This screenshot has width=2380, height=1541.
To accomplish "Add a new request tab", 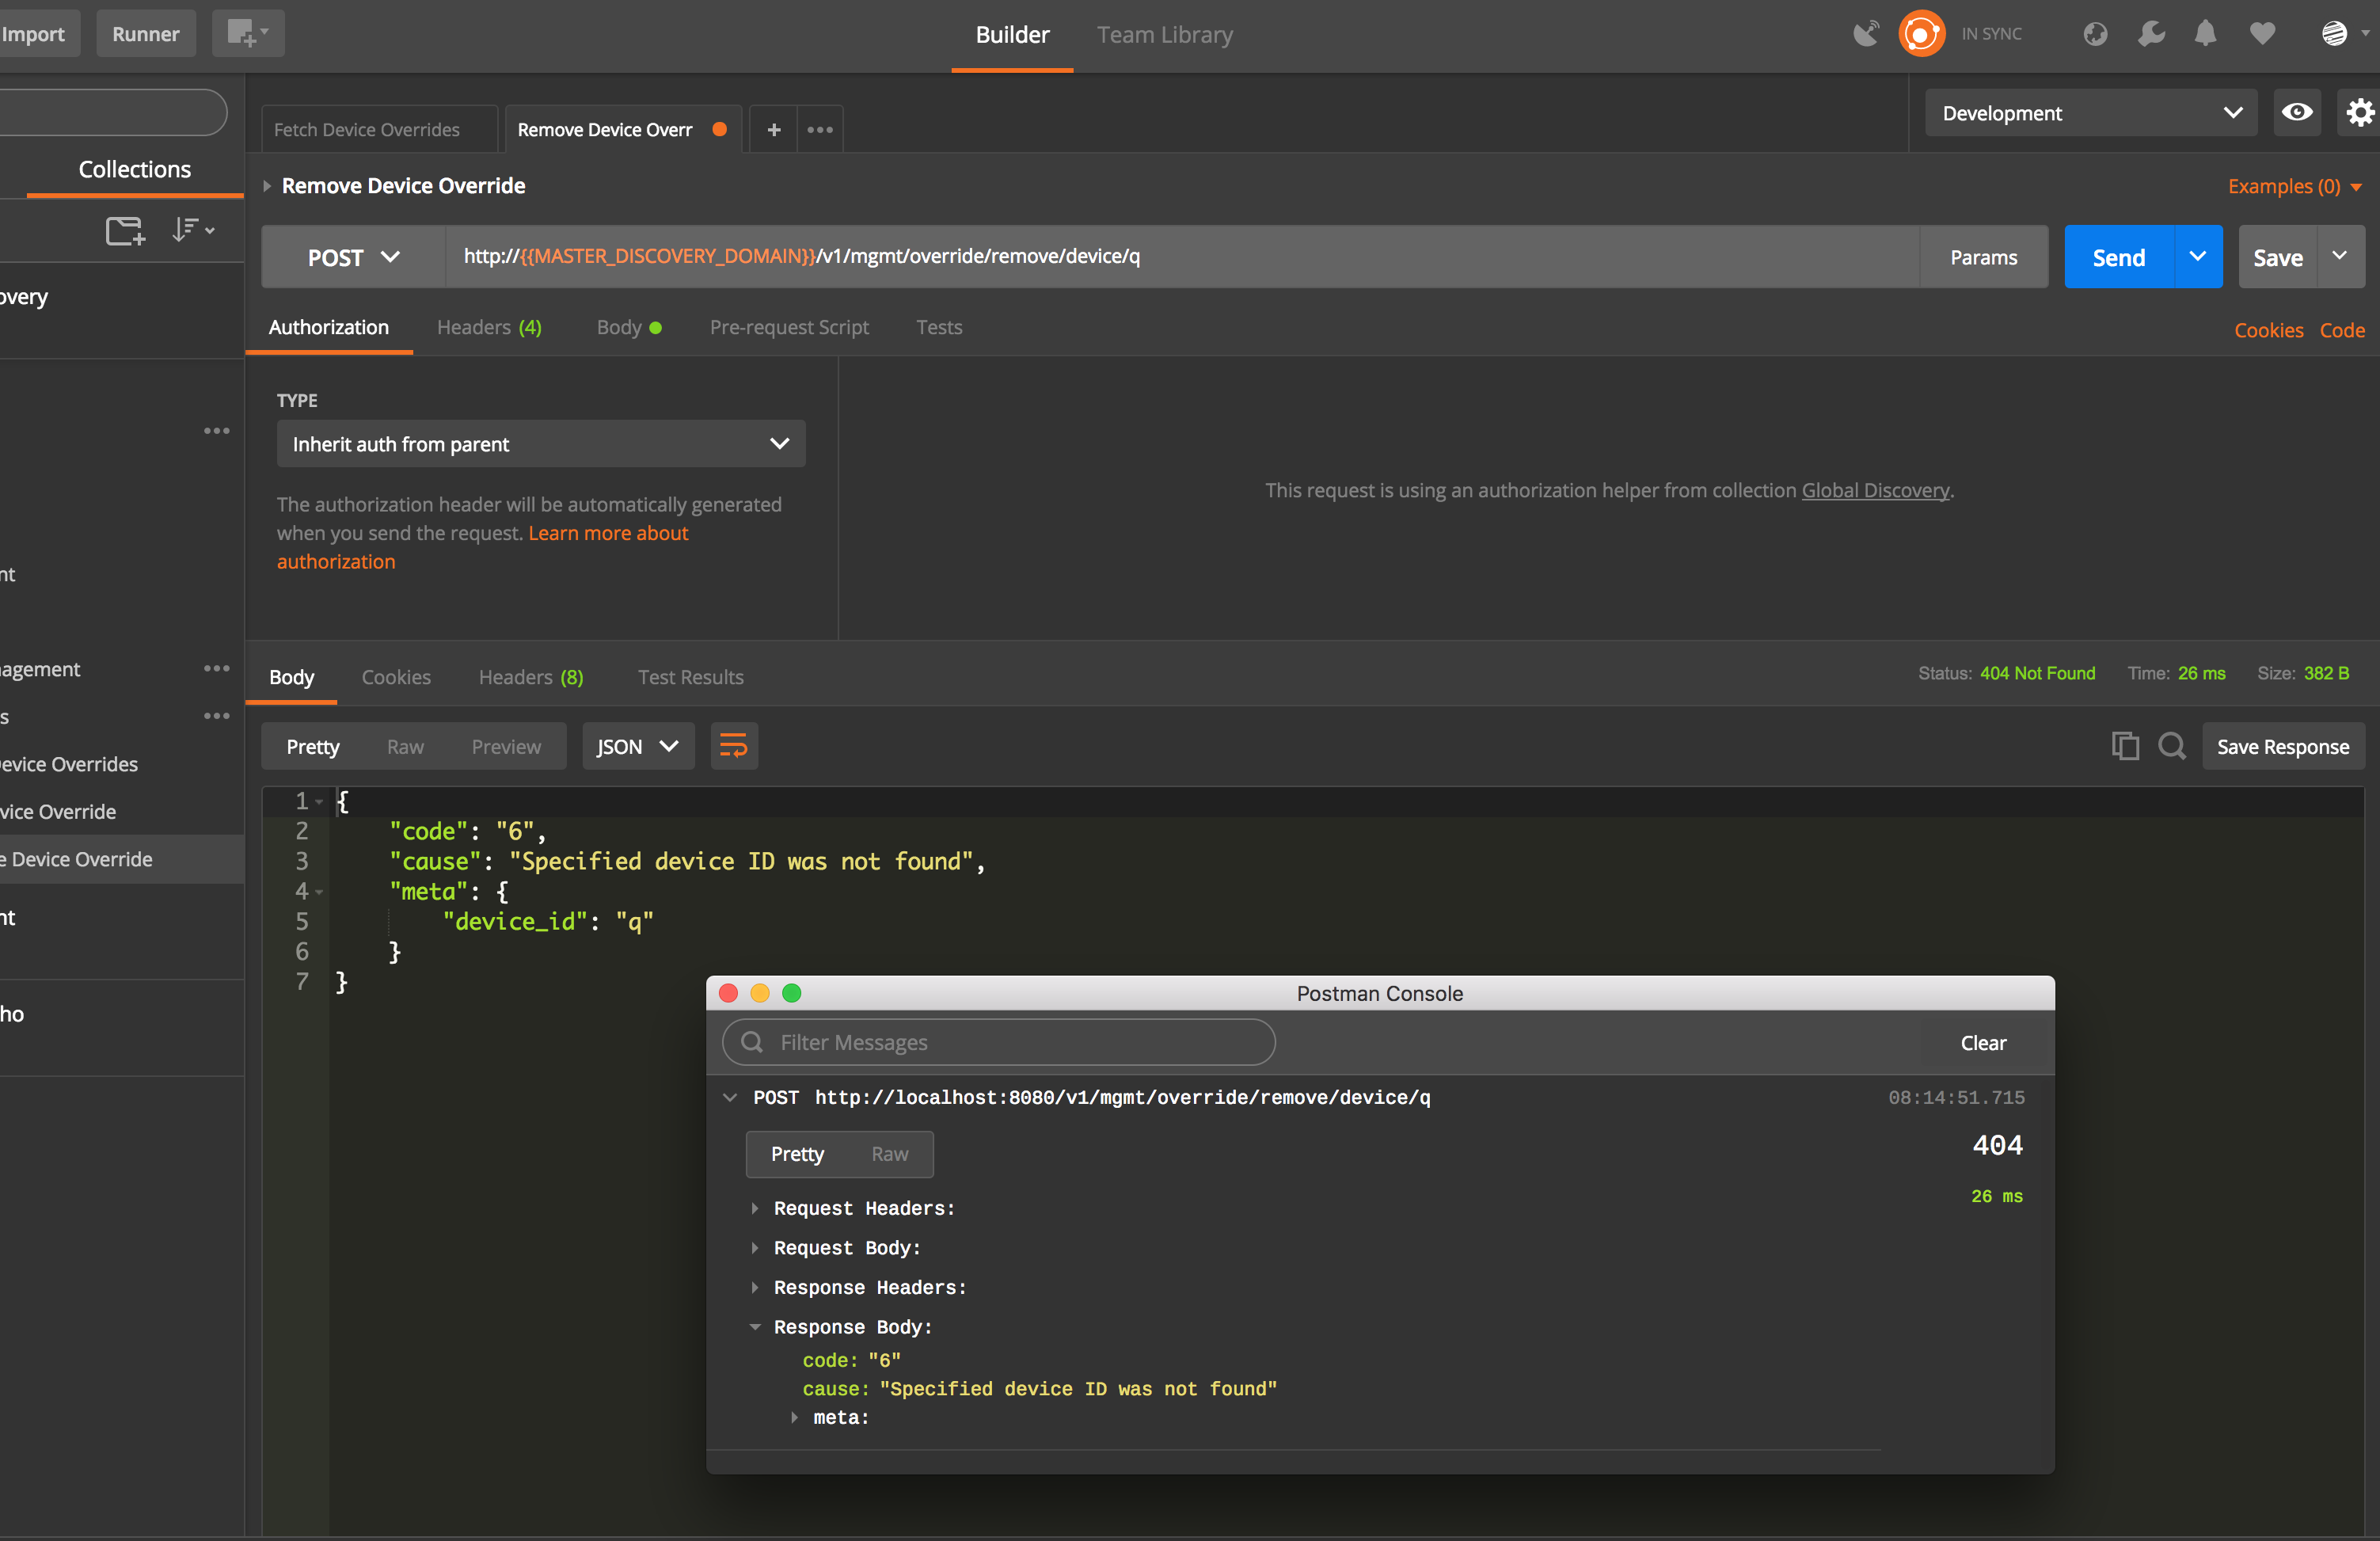I will pos(773,129).
